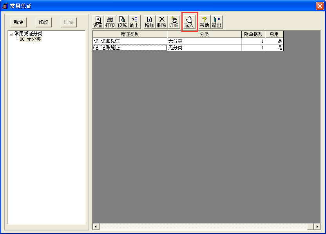This screenshot has width=326, height=234.
Task: Click the 打印 print icon
Action: point(110,22)
